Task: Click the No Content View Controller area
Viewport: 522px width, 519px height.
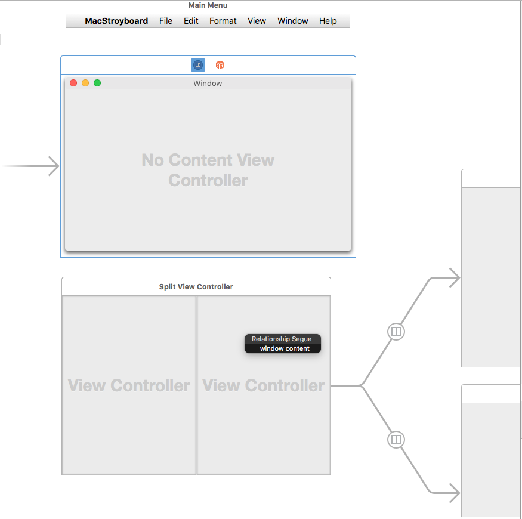Action: coord(208,171)
